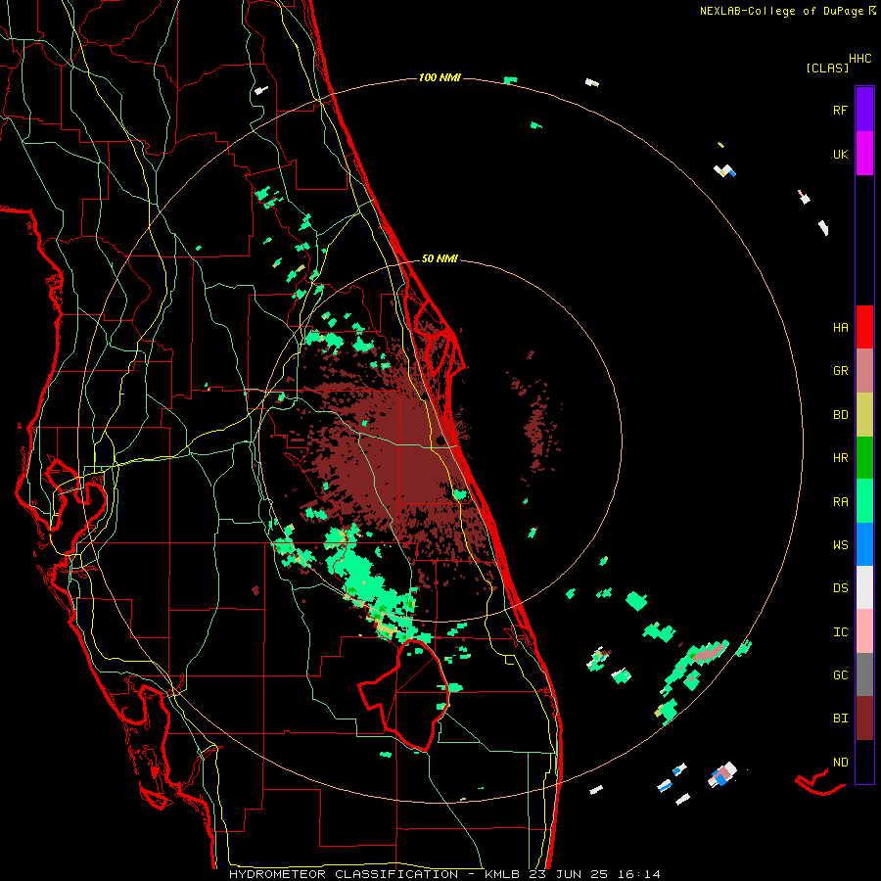Viewport: 881px width, 881px height.
Task: Click the [CLAS] units label
Action: [x=827, y=68]
